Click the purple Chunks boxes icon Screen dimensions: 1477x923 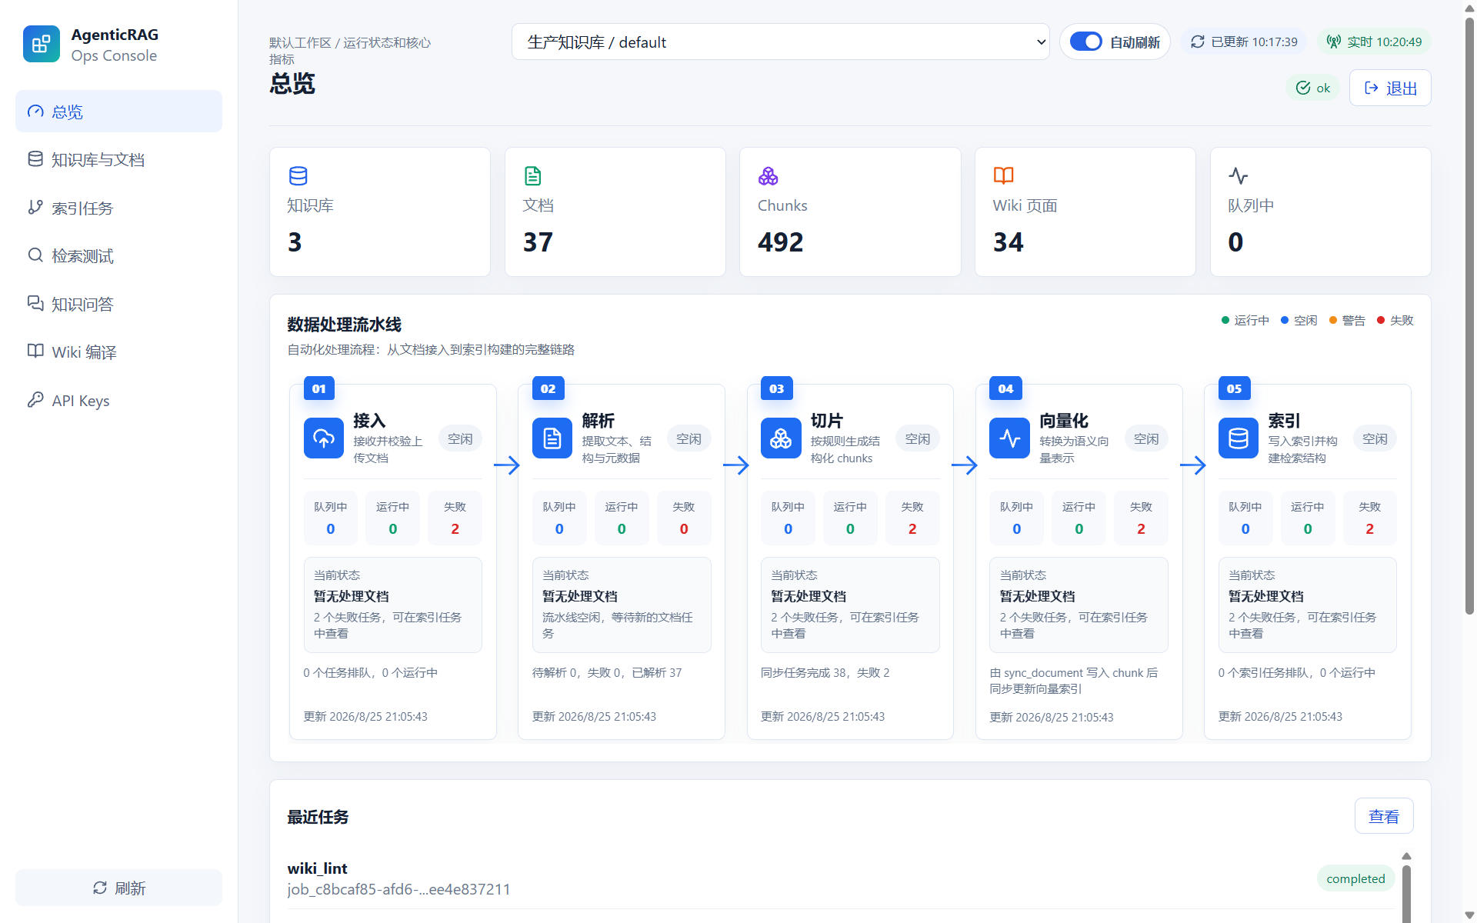pos(768,176)
